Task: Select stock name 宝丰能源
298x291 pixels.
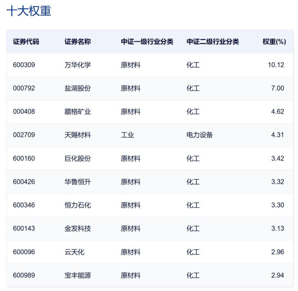Action: tap(78, 275)
